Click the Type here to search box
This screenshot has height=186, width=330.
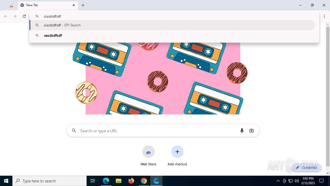click(x=49, y=181)
